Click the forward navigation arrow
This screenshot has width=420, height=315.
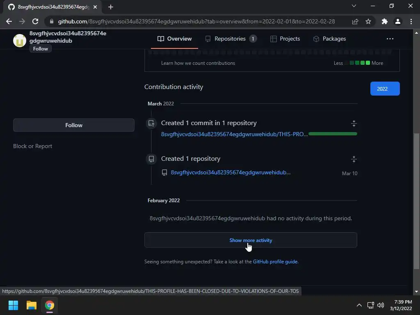22,21
